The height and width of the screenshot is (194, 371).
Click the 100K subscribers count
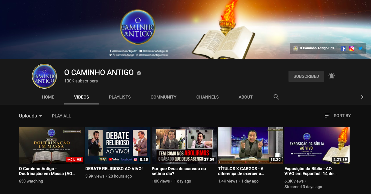(x=81, y=81)
